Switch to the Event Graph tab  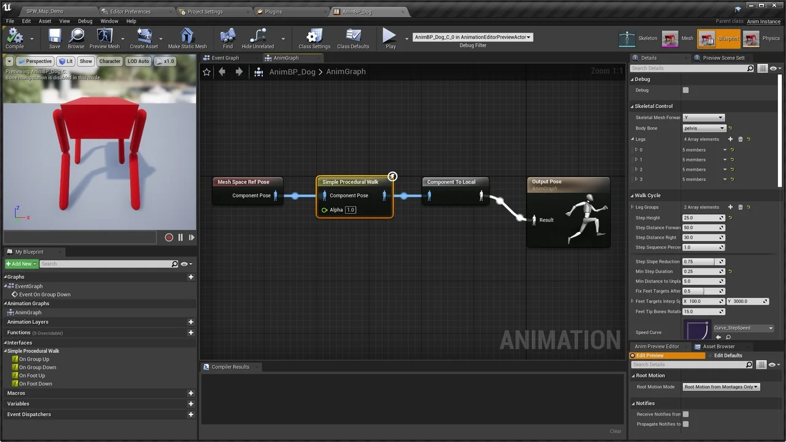225,58
